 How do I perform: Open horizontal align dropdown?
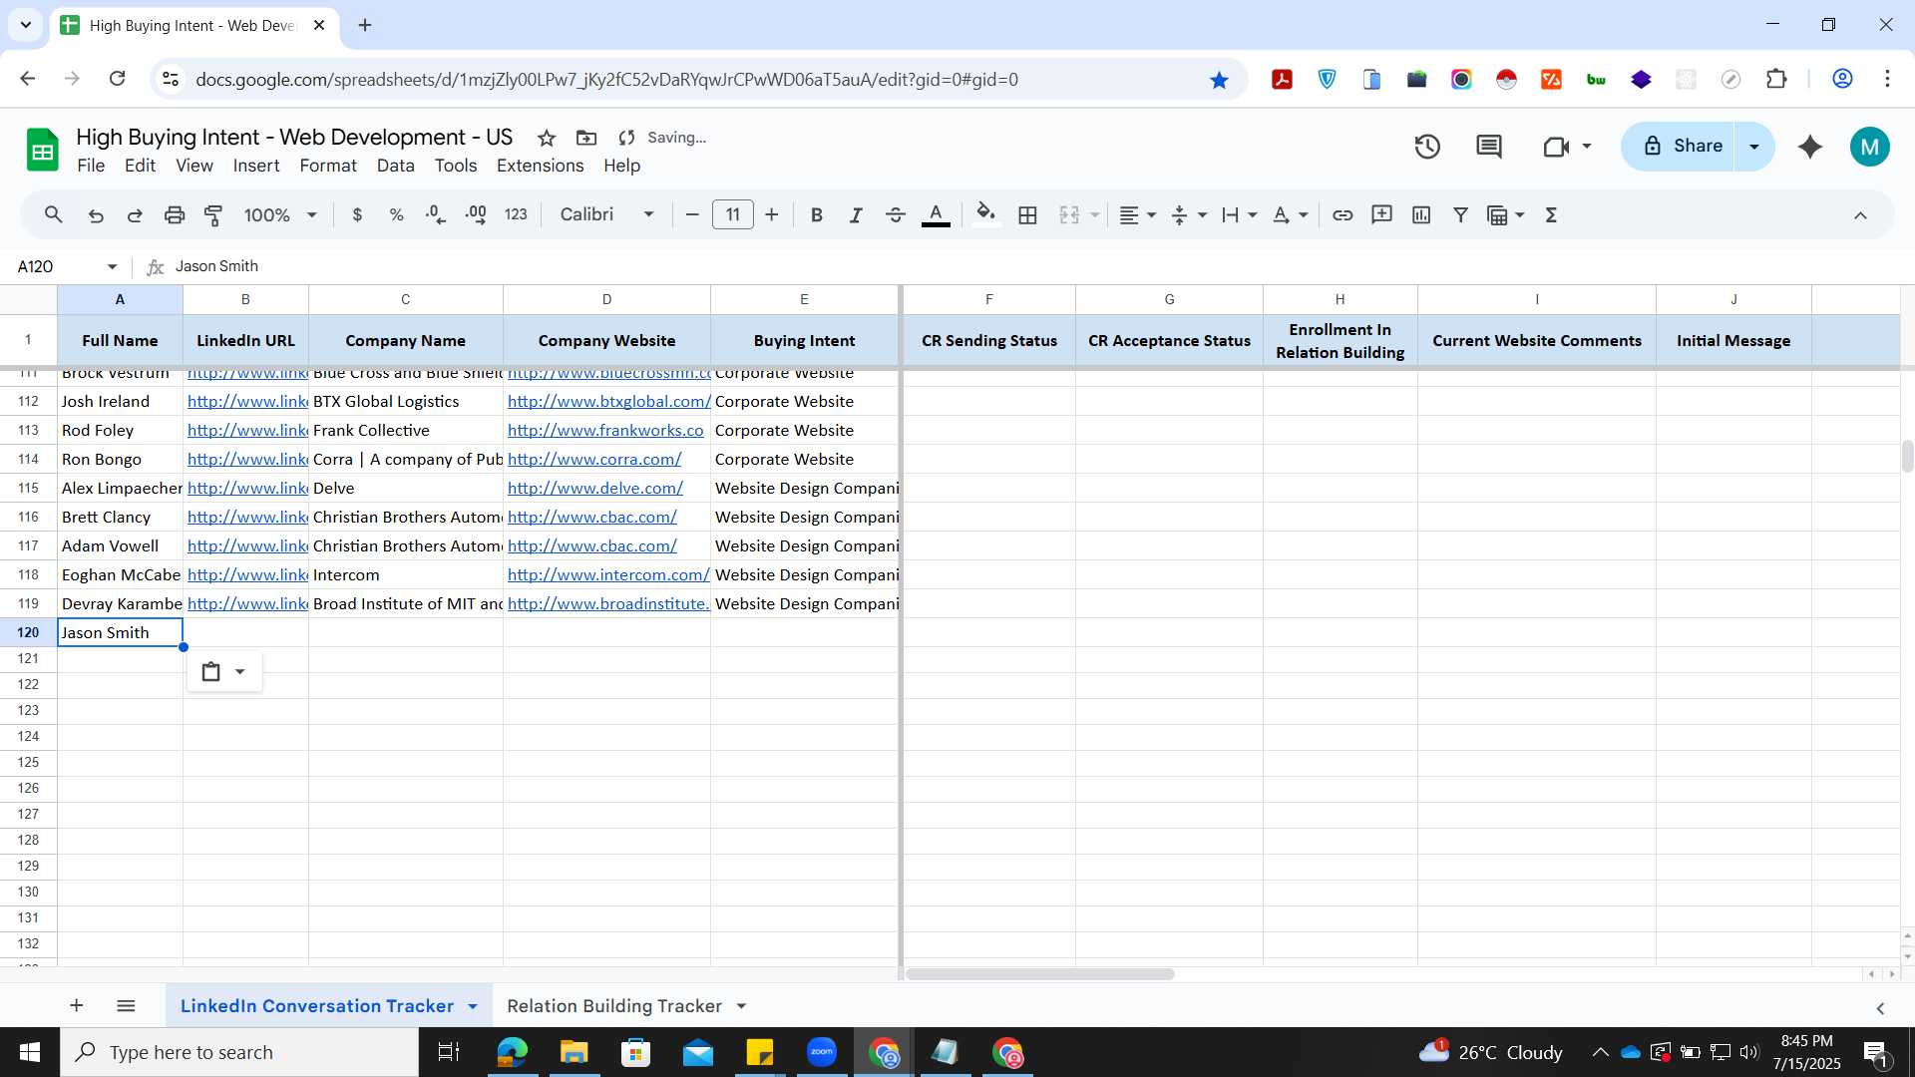click(x=1137, y=214)
